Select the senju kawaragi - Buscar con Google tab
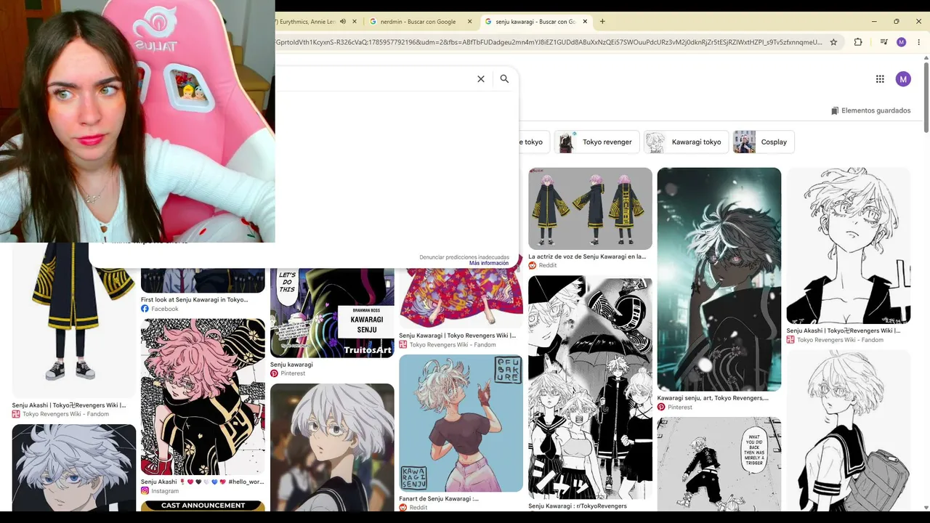 point(536,22)
